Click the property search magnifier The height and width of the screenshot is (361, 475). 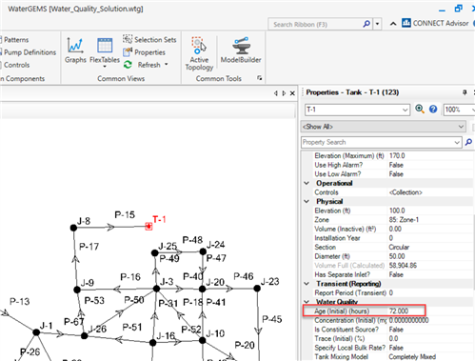(468, 142)
